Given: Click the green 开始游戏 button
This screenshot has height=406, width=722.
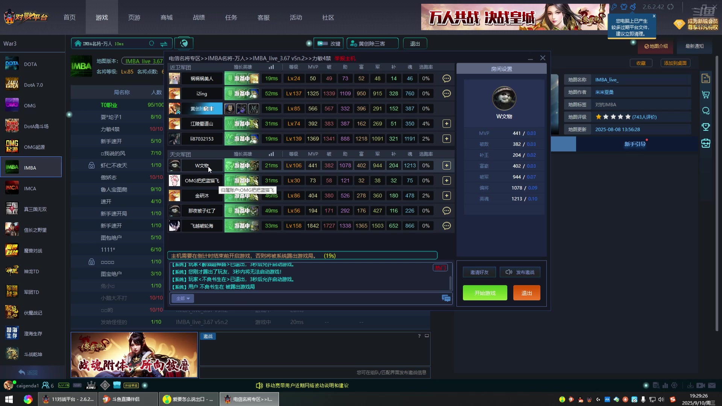Looking at the screenshot, I should coord(485,293).
